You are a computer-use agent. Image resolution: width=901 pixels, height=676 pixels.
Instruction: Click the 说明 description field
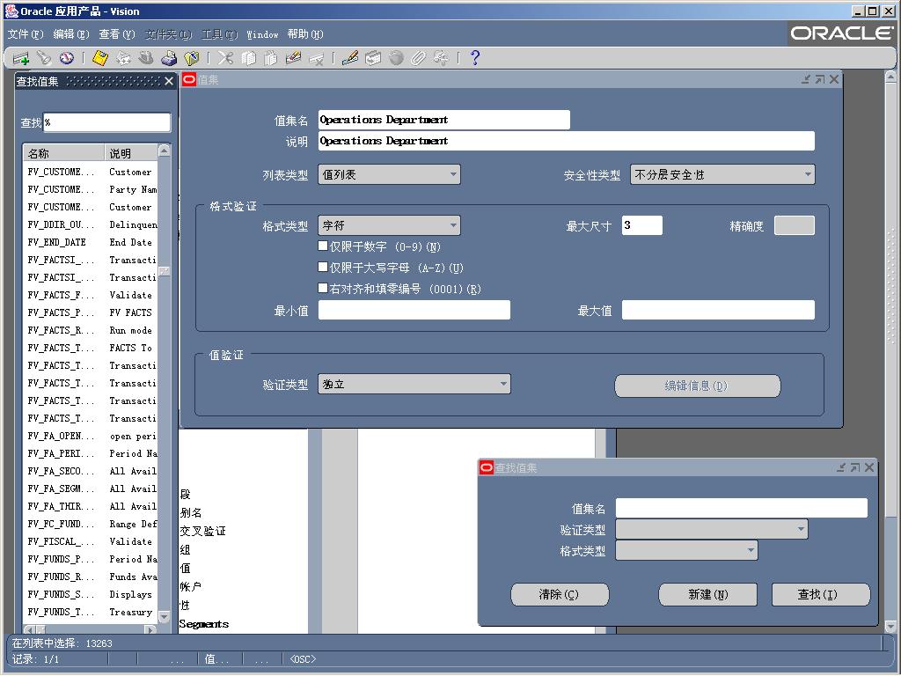[567, 141]
